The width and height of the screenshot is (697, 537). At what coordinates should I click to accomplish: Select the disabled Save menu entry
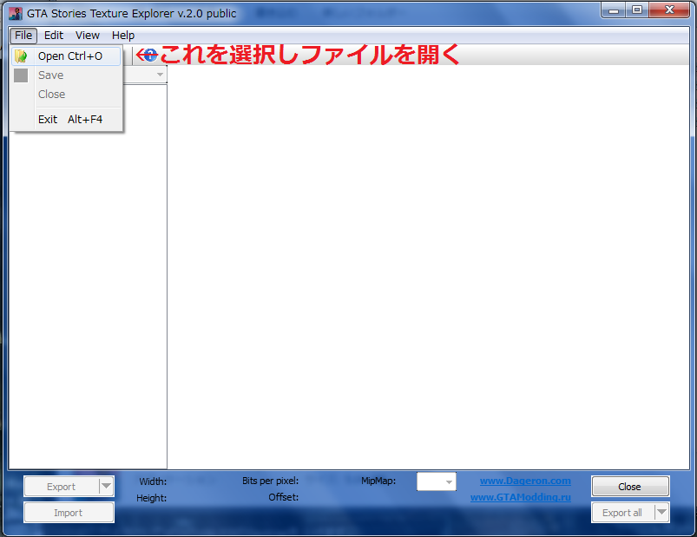click(x=66, y=75)
